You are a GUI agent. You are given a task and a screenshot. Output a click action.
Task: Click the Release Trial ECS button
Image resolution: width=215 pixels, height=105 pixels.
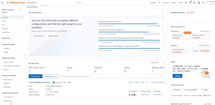click(54, 36)
